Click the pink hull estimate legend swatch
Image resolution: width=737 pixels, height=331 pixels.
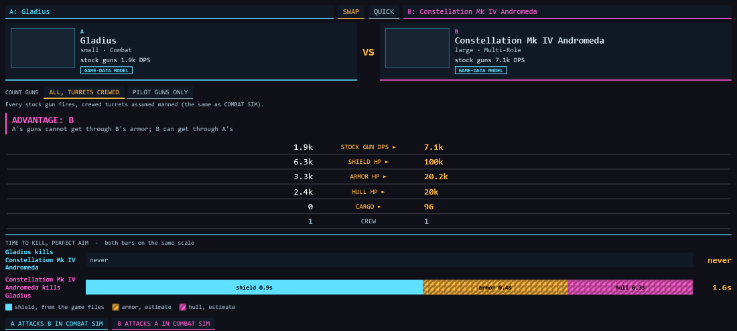pos(182,307)
